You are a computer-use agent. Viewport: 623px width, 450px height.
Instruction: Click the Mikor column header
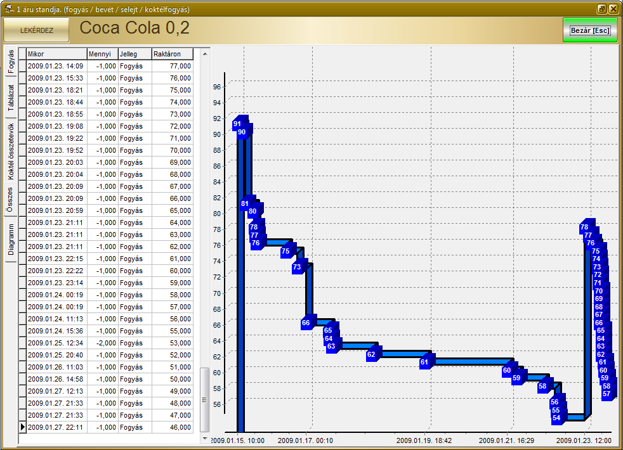[x=56, y=54]
